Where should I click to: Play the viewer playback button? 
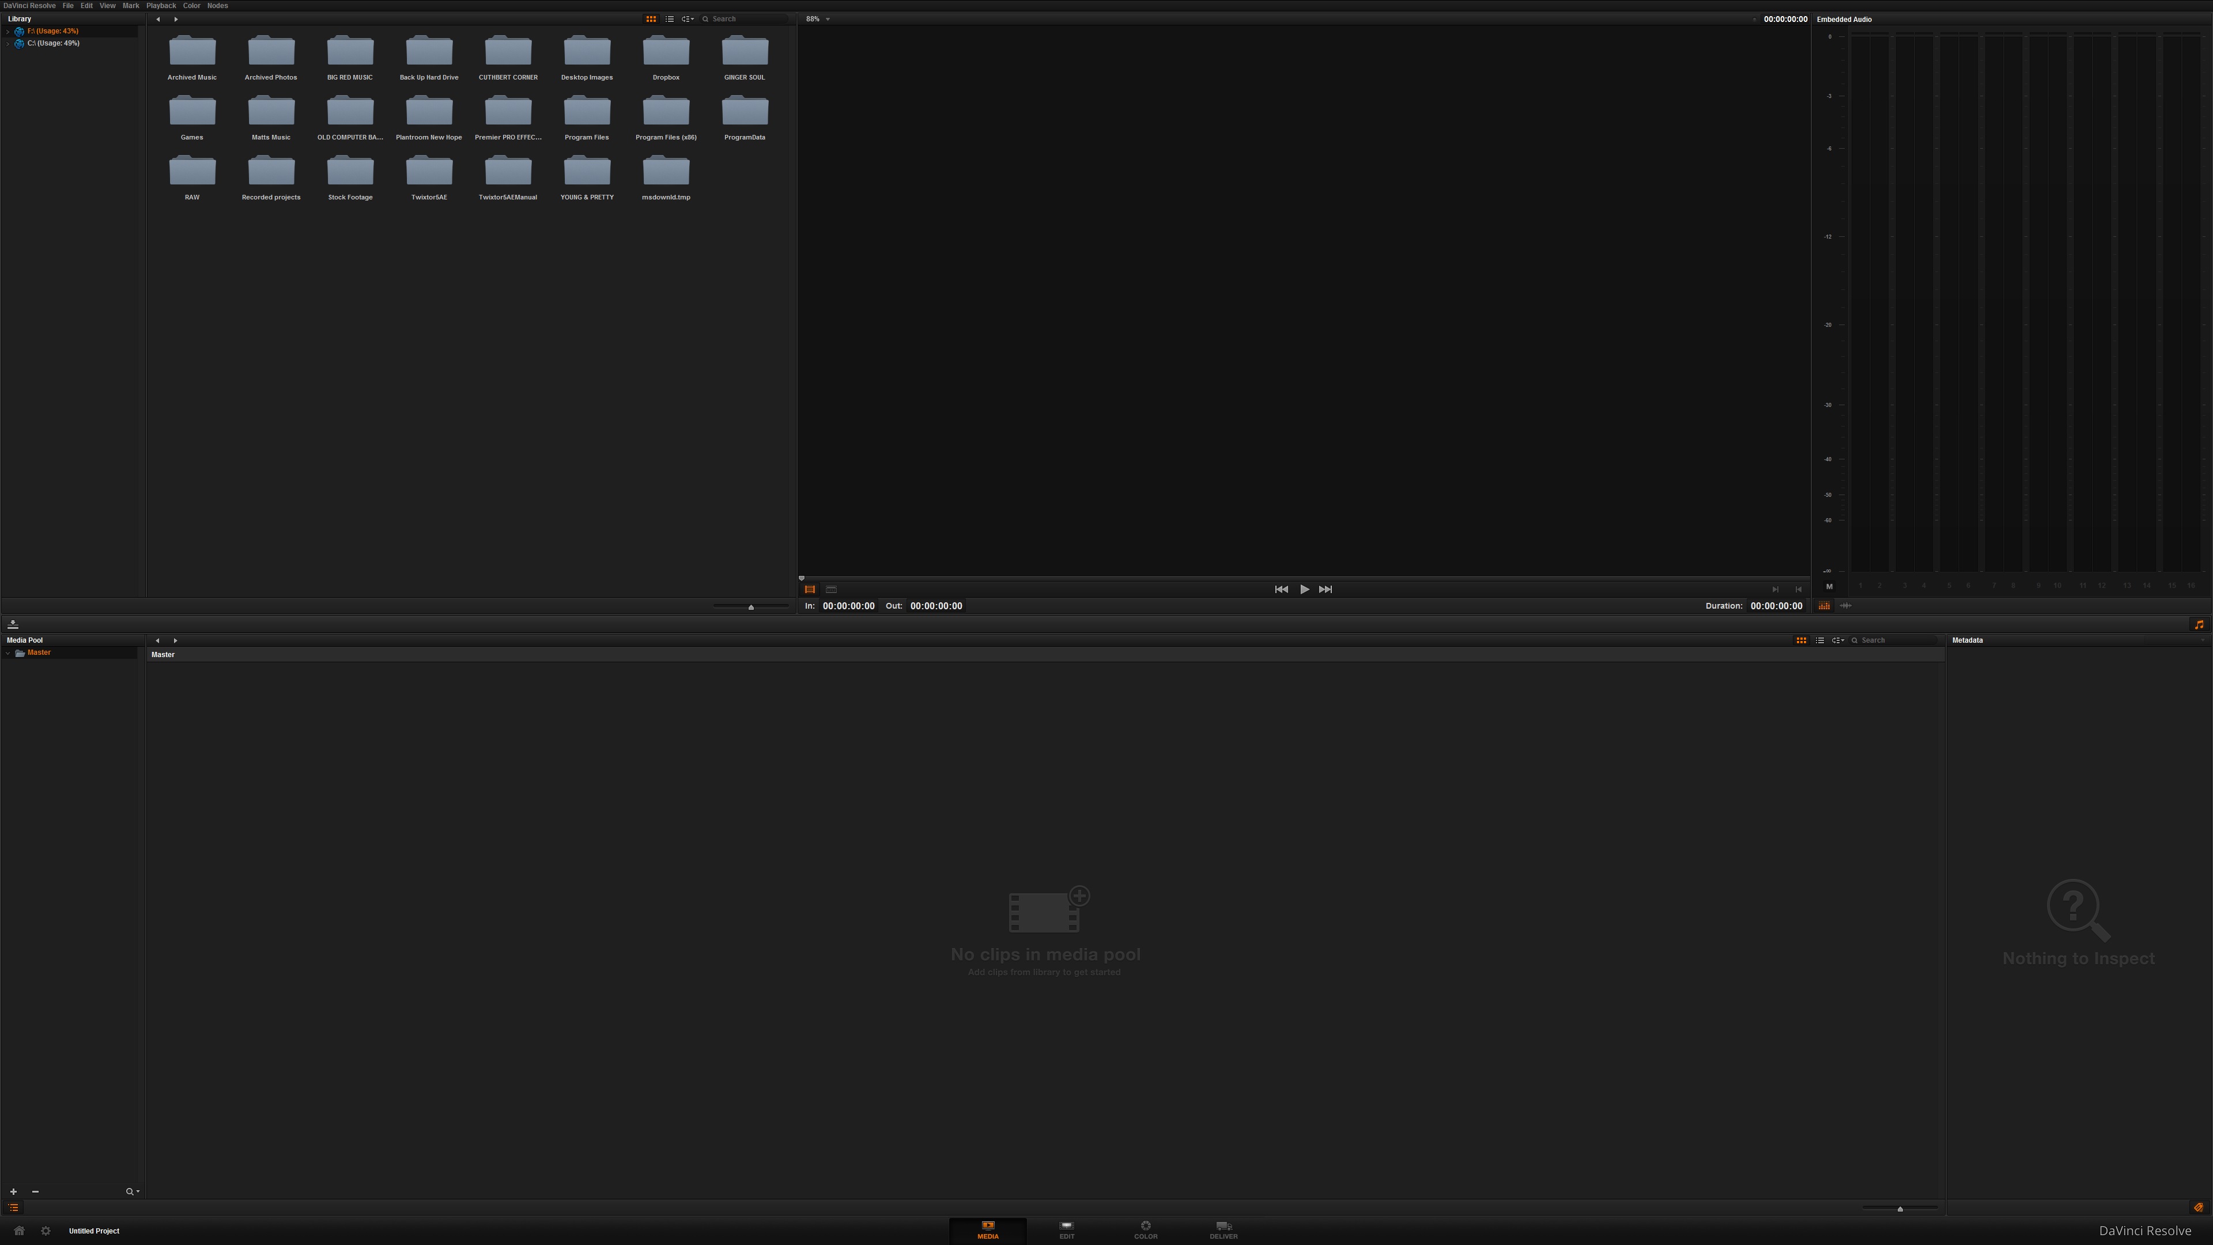[1304, 590]
